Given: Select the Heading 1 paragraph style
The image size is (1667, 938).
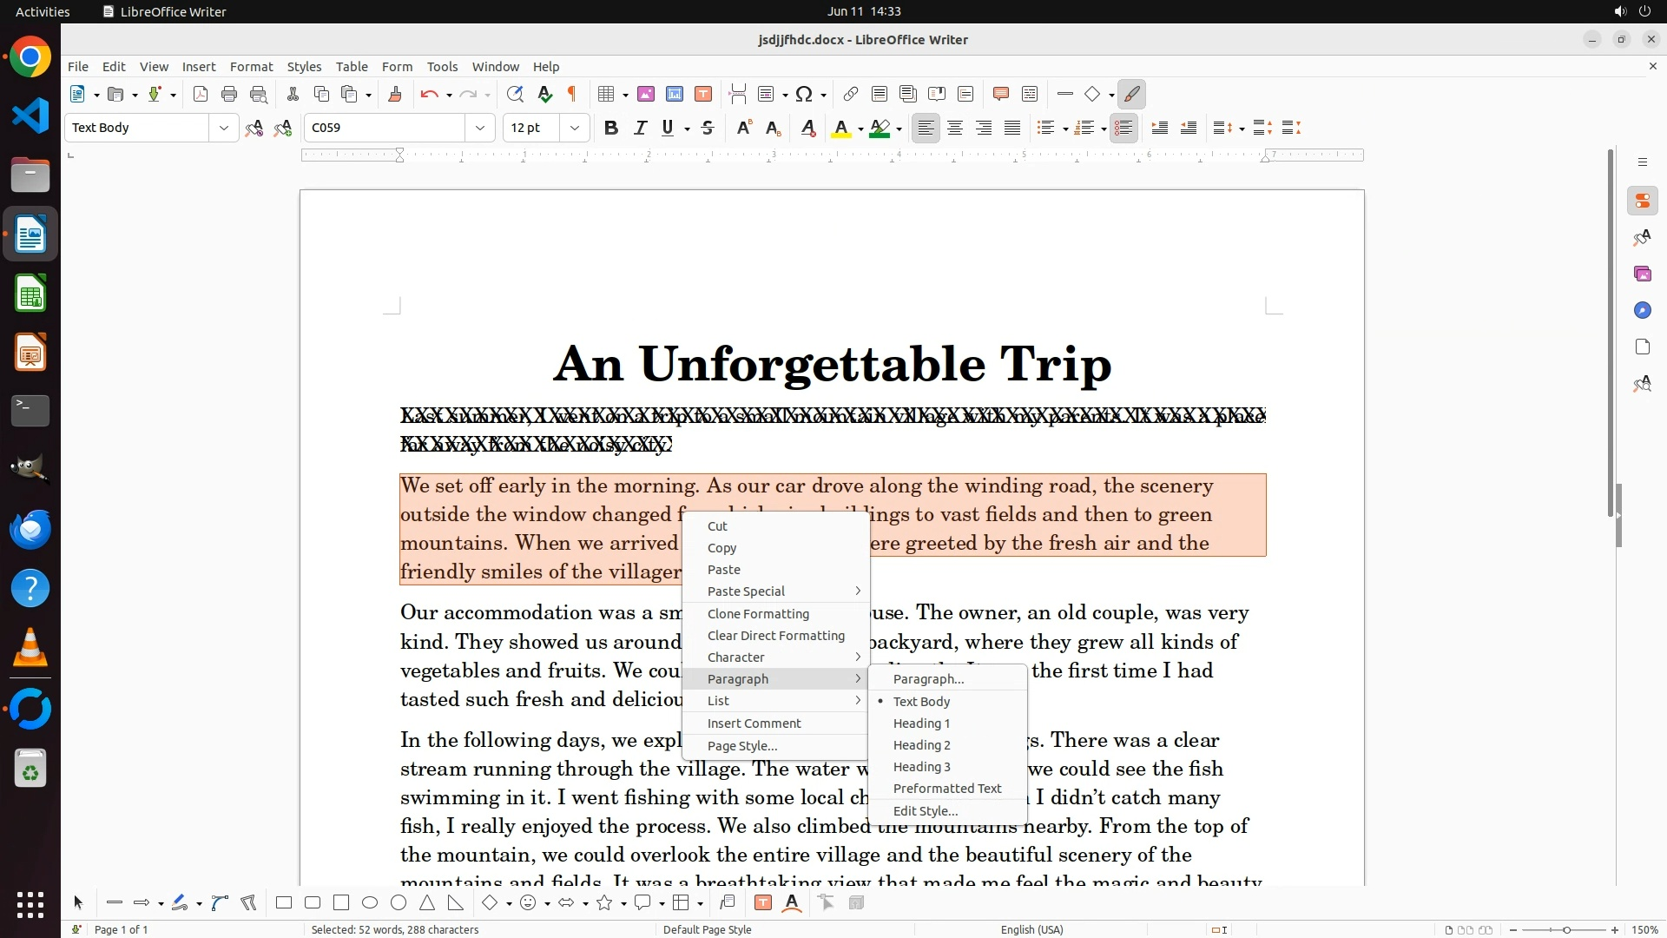Looking at the screenshot, I should 921,723.
